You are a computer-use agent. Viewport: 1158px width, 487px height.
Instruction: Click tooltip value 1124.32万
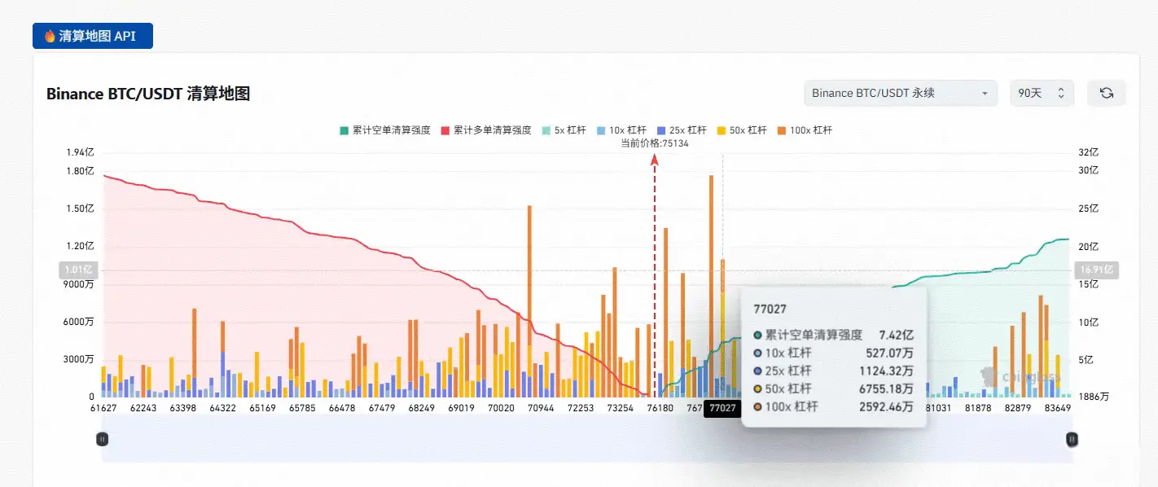887,371
